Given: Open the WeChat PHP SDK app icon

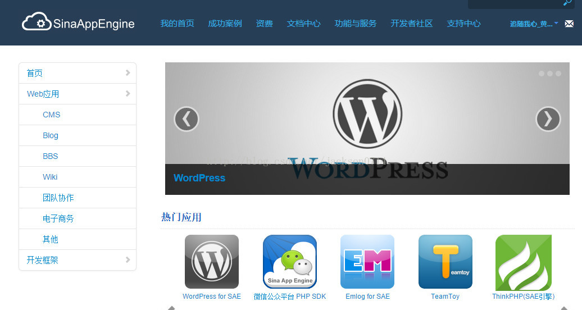Looking at the screenshot, I should 290,262.
